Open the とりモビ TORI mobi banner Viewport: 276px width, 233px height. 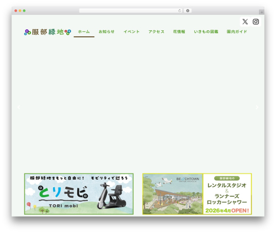(79, 194)
